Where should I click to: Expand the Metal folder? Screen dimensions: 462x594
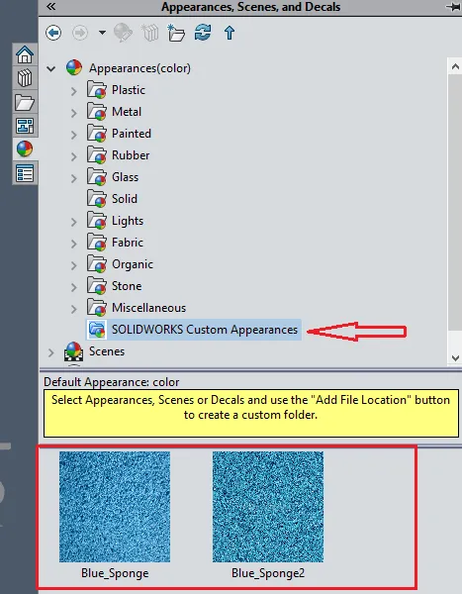74,113
